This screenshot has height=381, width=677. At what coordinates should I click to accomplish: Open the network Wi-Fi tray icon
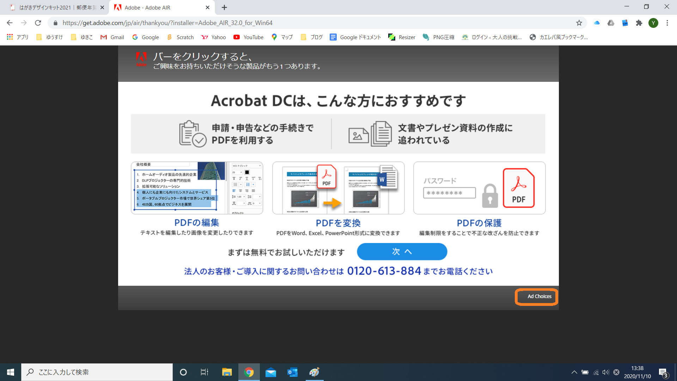pos(596,372)
